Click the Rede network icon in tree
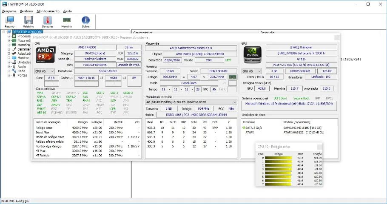This screenshot has width=387, height=204. 14,71
